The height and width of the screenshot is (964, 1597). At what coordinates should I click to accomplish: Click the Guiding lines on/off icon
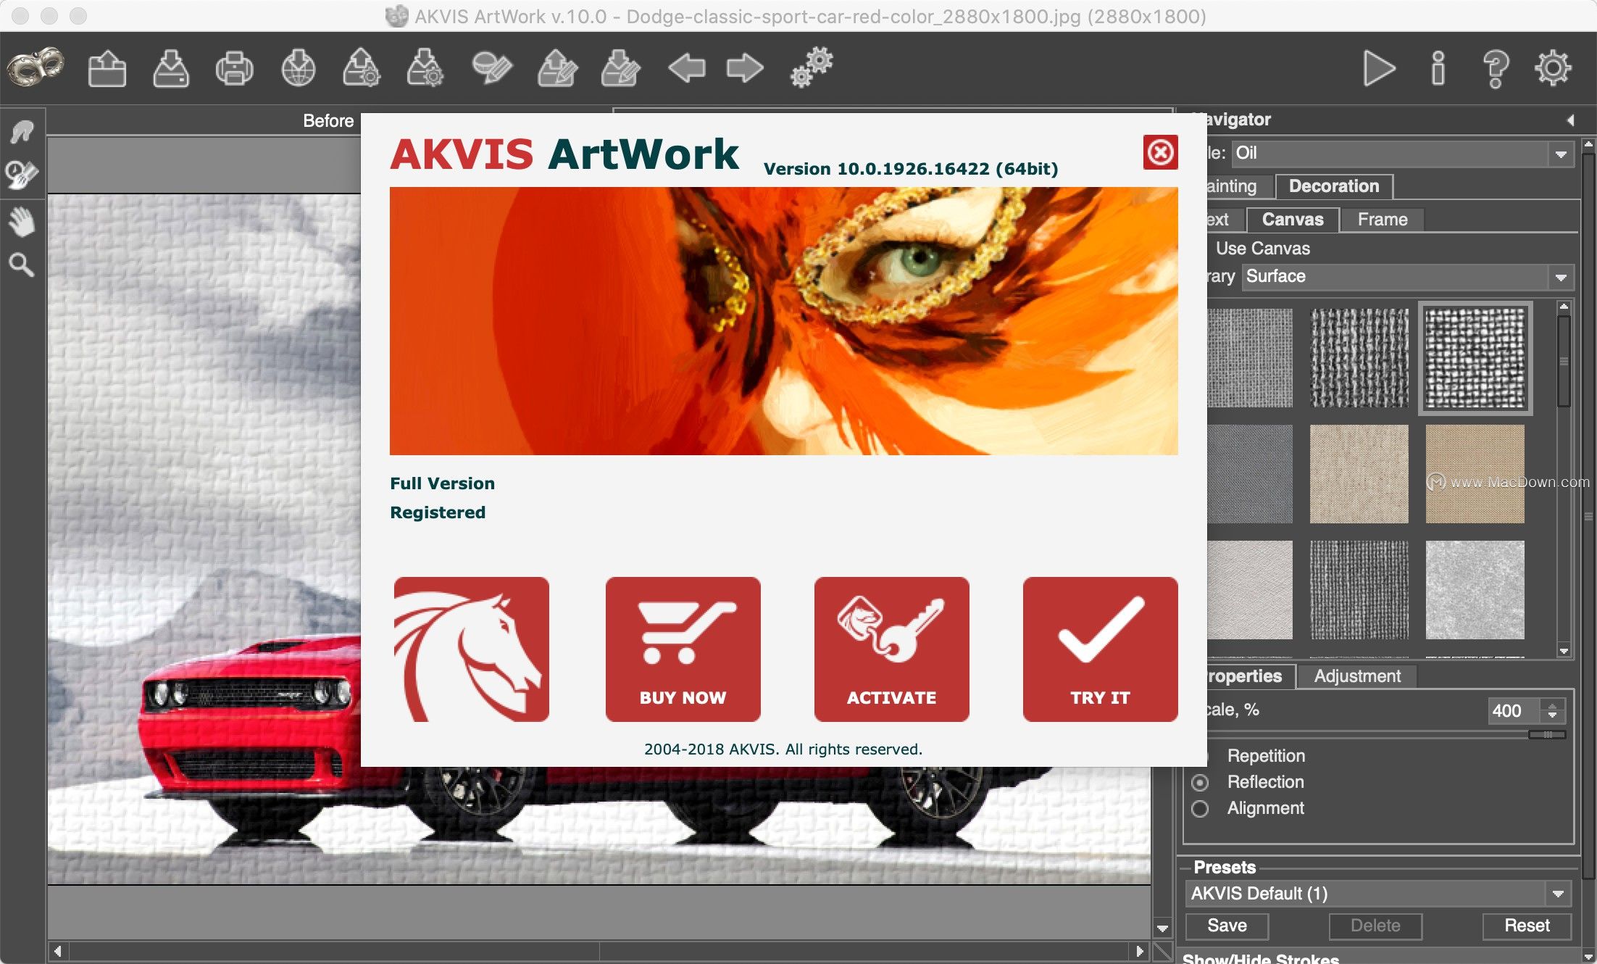(x=491, y=69)
